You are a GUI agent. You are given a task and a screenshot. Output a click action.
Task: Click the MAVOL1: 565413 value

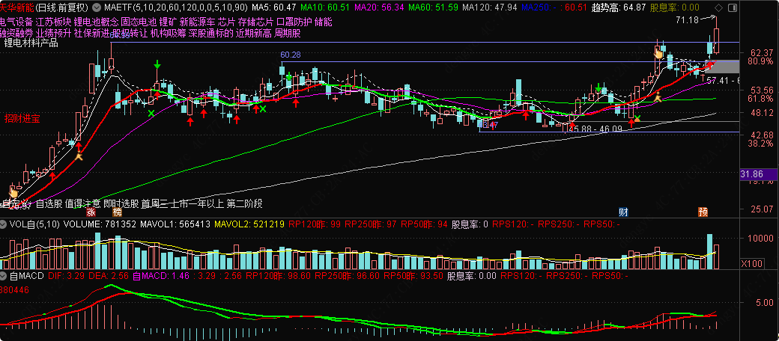175,224
